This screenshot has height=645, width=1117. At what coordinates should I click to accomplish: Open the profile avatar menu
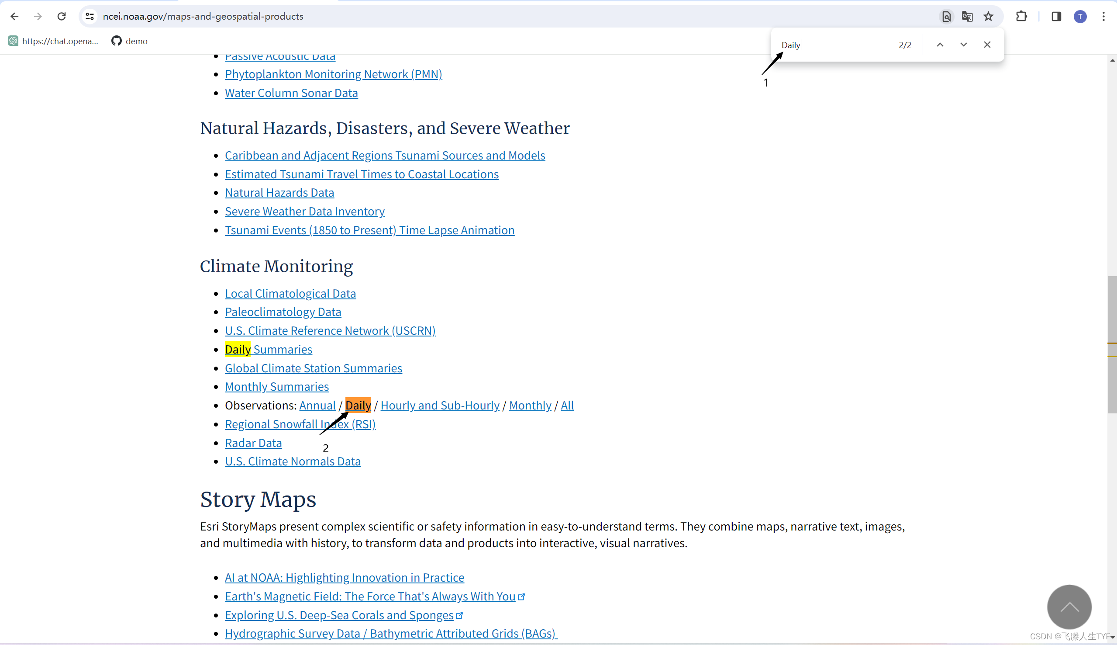1080,17
